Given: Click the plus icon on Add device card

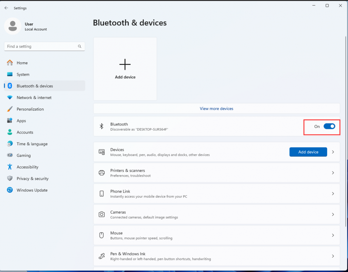Looking at the screenshot, I should [125, 64].
